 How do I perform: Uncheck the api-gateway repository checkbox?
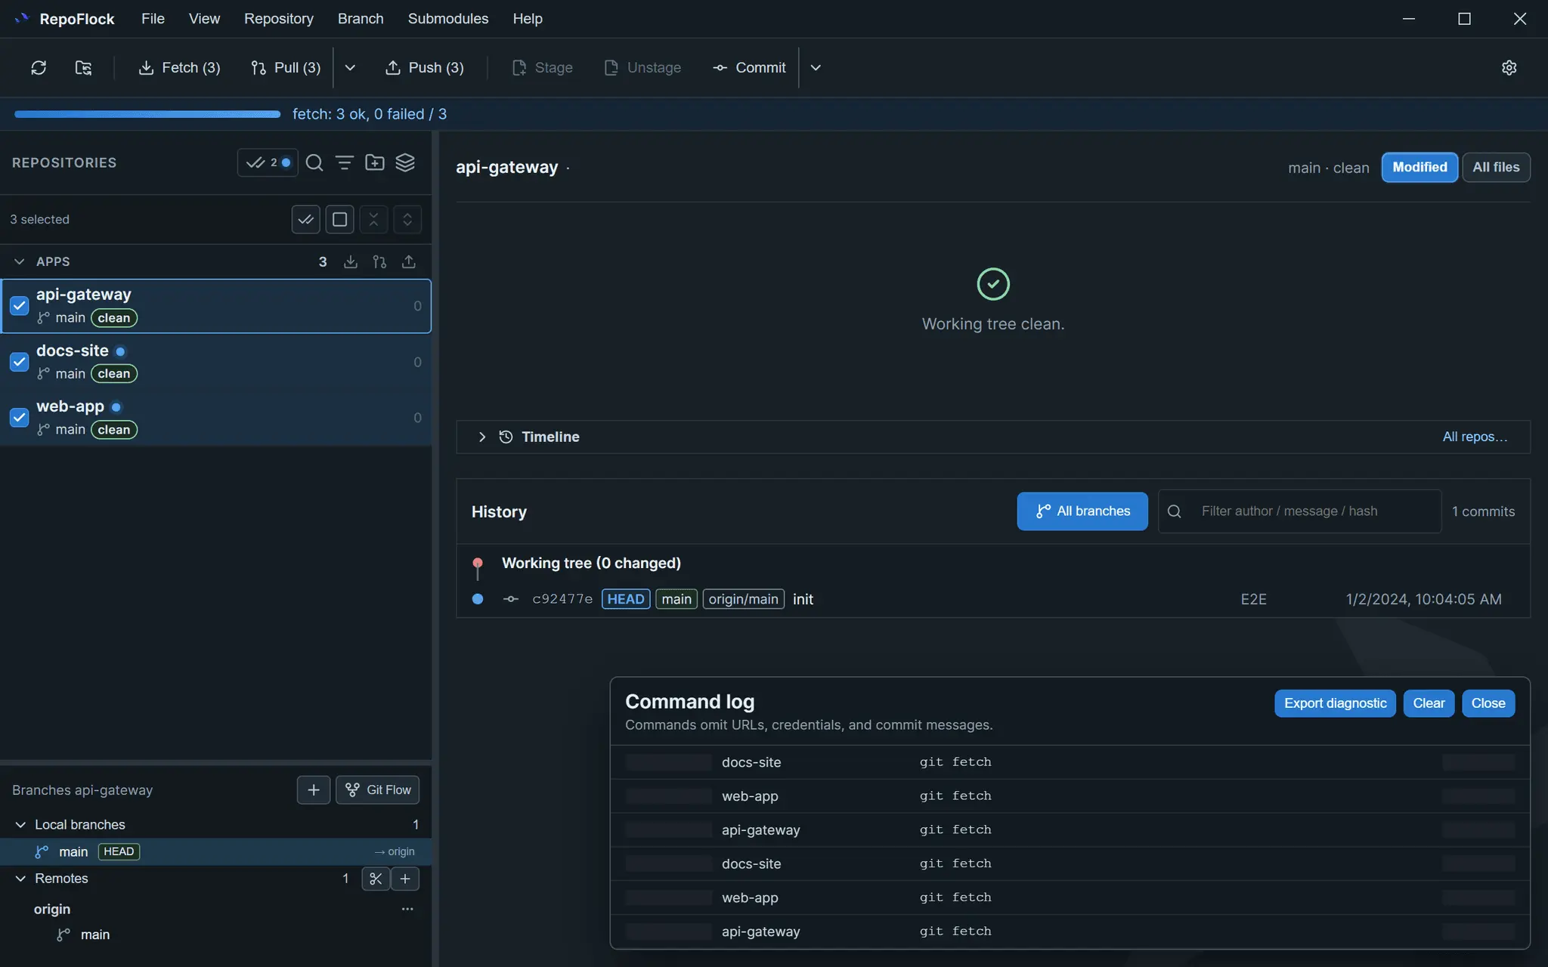[20, 305]
